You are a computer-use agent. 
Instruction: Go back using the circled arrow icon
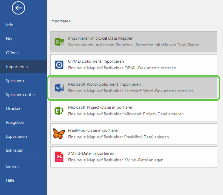pyautogui.click(x=18, y=8)
